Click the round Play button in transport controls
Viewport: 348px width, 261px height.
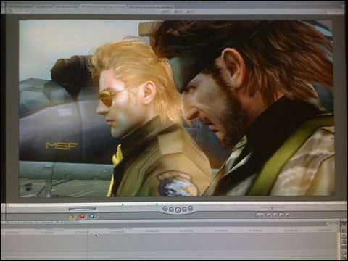click(178, 210)
